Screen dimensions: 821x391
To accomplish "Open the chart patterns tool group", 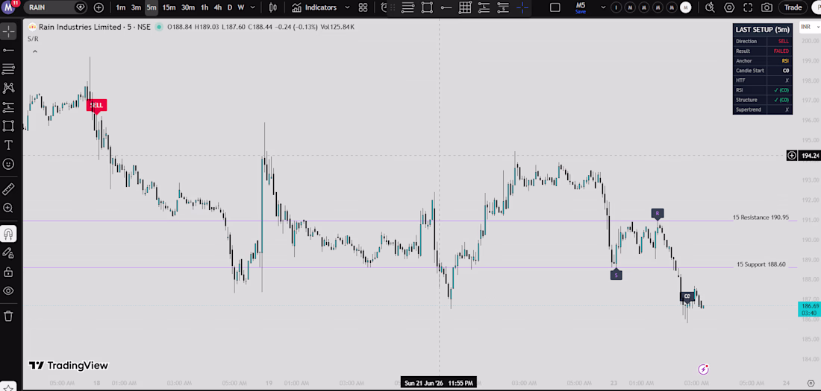I will click(x=8, y=88).
